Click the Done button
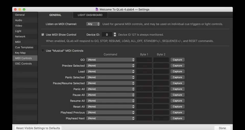The height and width of the screenshot is (130, 245). pos(222,128)
